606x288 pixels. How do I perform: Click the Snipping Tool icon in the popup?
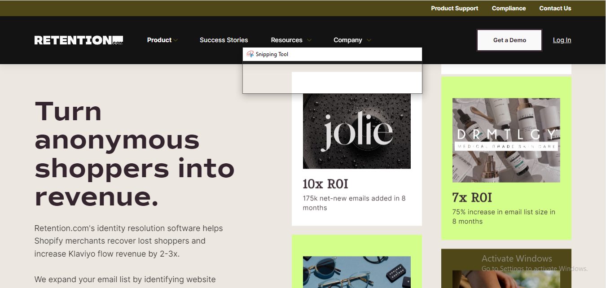pos(250,54)
